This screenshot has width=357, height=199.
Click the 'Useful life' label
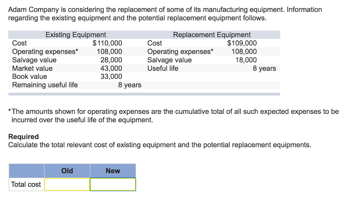point(163,68)
